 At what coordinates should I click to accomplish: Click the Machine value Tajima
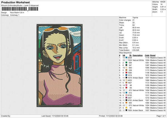tap(135, 18)
